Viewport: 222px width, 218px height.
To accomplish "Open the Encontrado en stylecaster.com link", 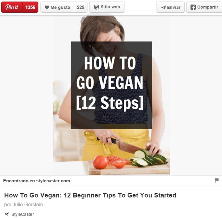I will pyautogui.click(x=36, y=181).
